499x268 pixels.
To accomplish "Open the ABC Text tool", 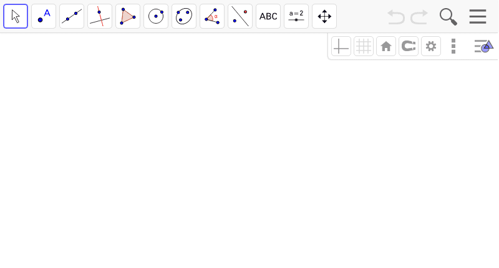I will click(268, 16).
